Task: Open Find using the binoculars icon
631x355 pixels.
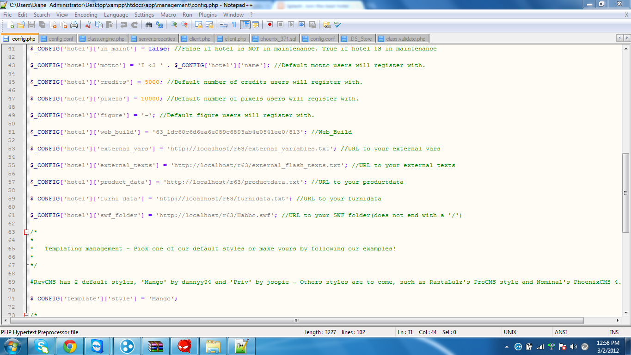Action: point(149,25)
